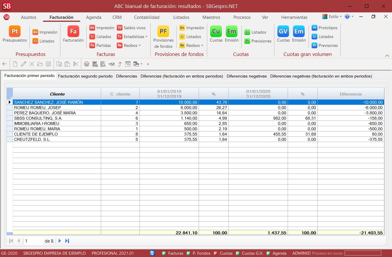Image resolution: width=392 pixels, height=257 pixels.
Task: Click the record number input field
Action: [33, 241]
